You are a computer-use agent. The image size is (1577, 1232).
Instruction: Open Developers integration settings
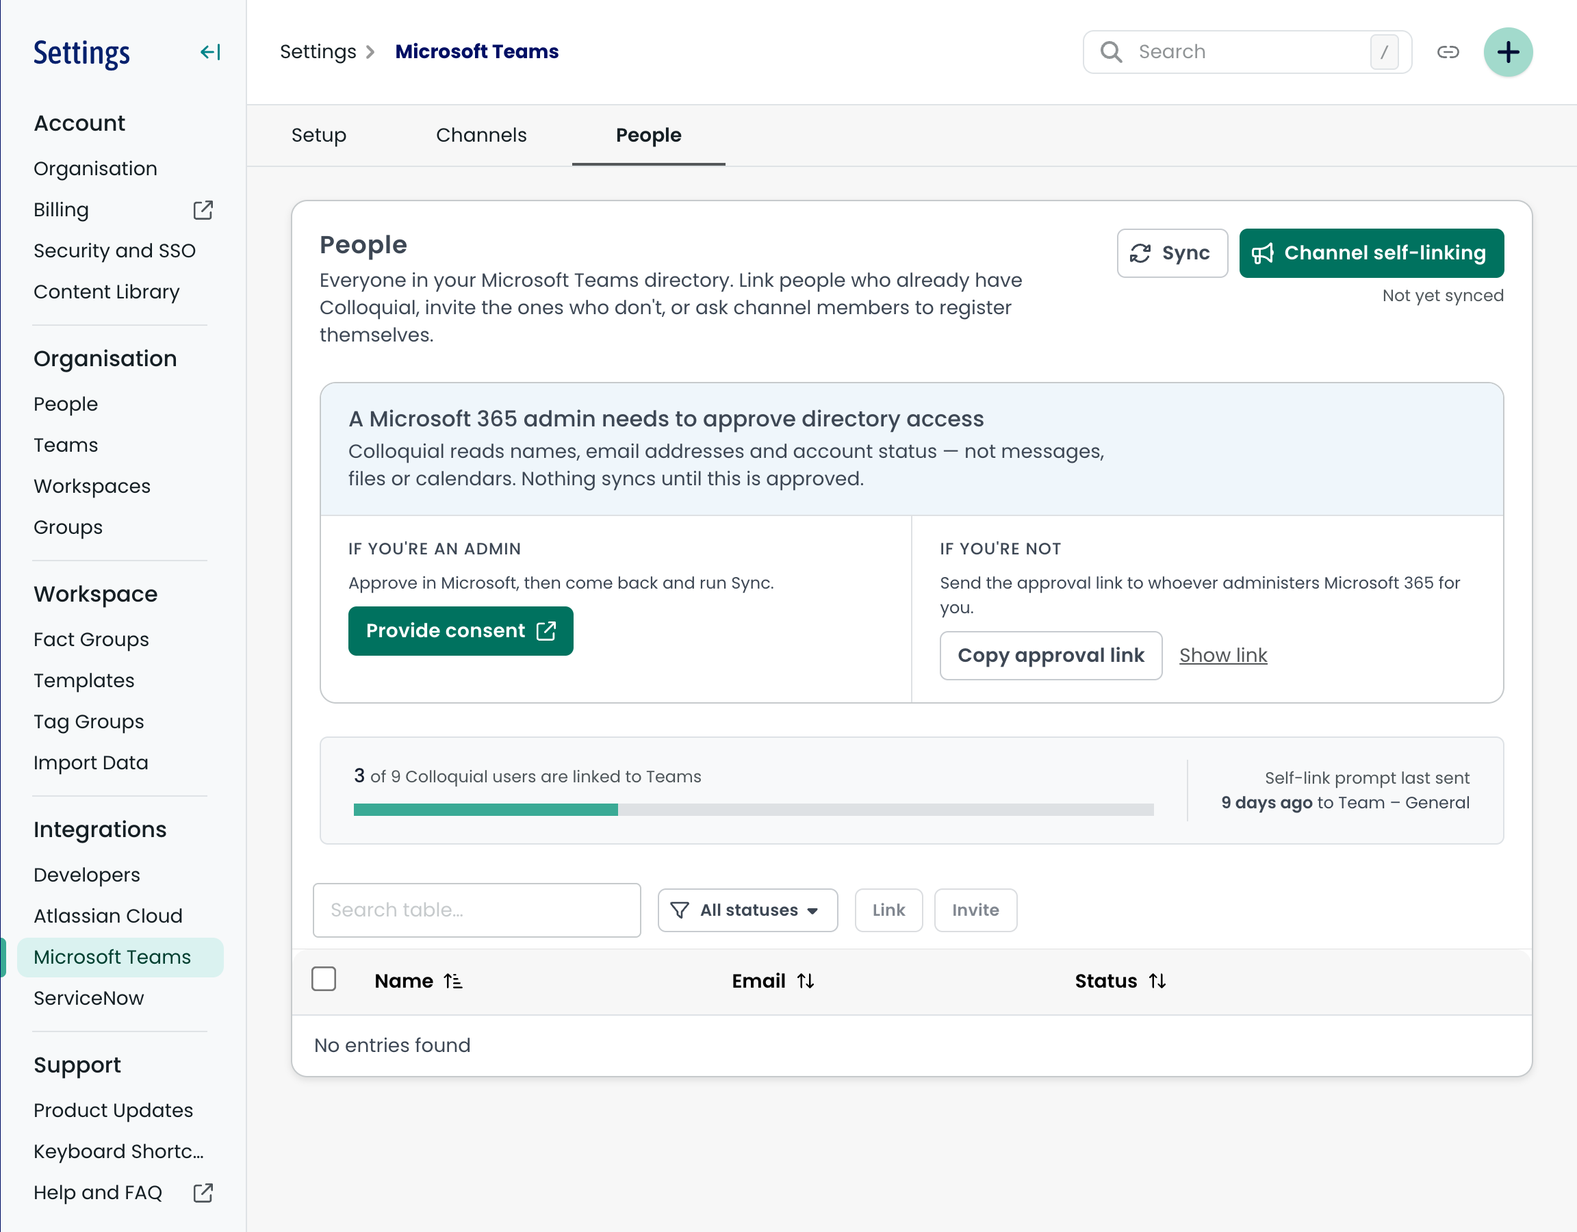(87, 875)
